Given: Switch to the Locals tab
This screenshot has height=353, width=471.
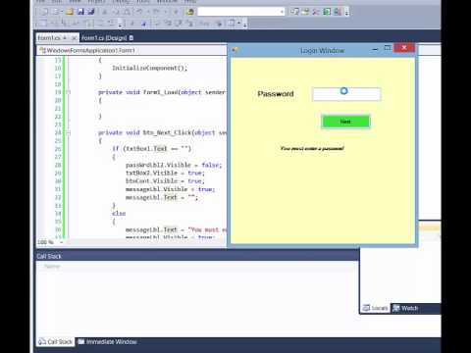Looking at the screenshot, I should click(x=375, y=308).
